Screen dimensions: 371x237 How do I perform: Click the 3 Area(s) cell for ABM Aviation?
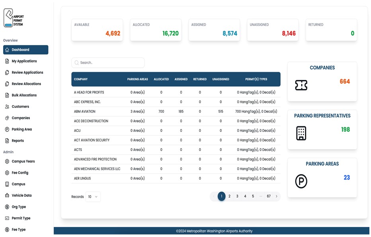137,112
